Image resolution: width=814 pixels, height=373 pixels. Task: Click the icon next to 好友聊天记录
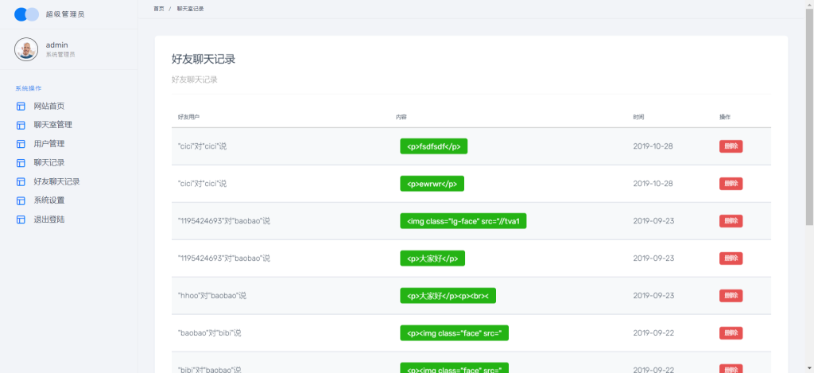pyautogui.click(x=21, y=181)
